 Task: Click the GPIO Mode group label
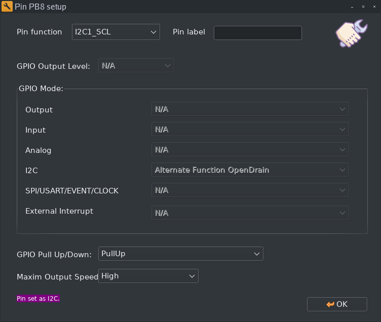pos(41,88)
